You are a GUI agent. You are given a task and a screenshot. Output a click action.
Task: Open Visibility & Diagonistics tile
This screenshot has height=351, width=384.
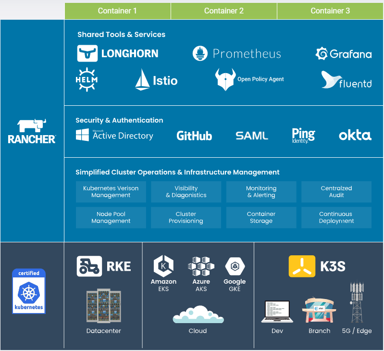[x=186, y=192]
